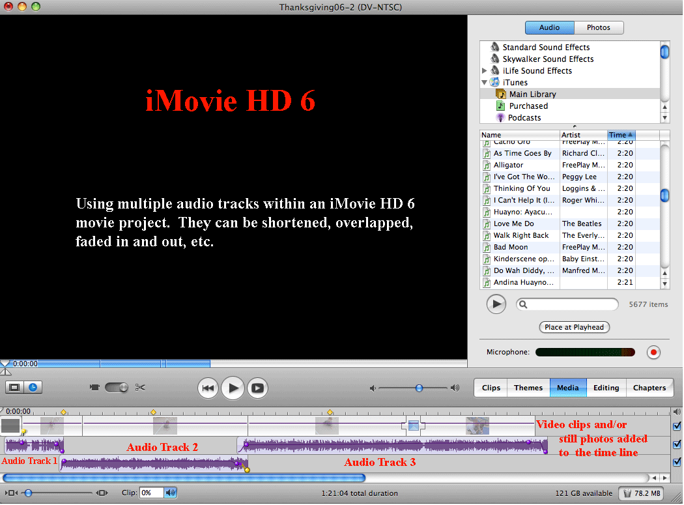Click the camera mode icon
The width and height of the screenshot is (684, 505).
click(94, 388)
